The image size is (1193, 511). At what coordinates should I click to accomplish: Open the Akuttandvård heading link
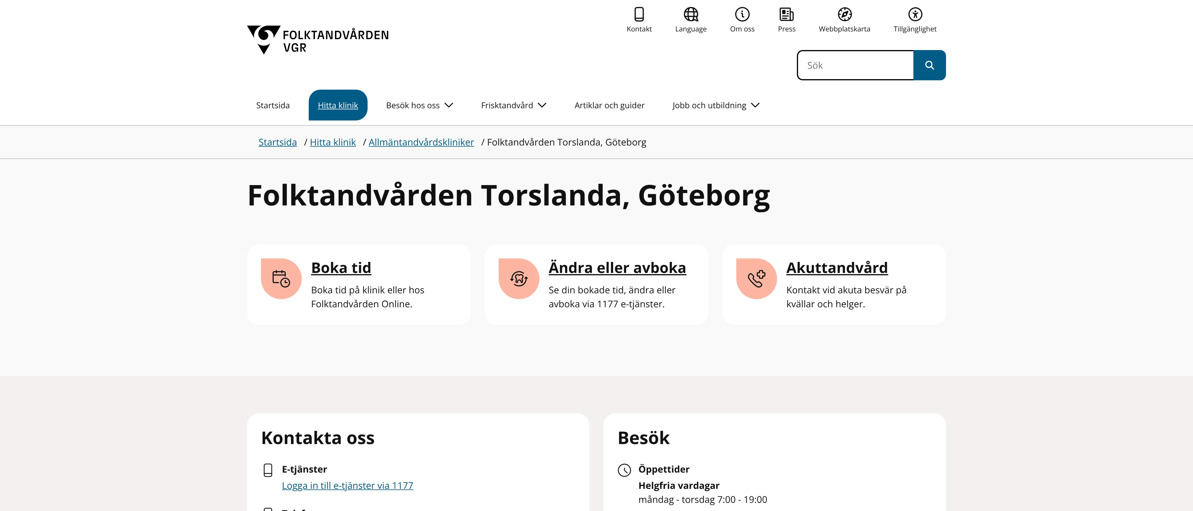point(837,267)
